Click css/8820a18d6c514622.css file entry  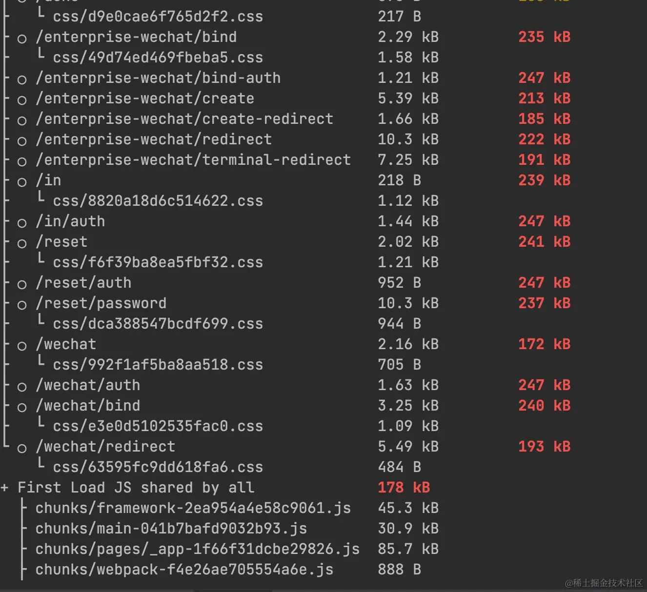point(158,201)
